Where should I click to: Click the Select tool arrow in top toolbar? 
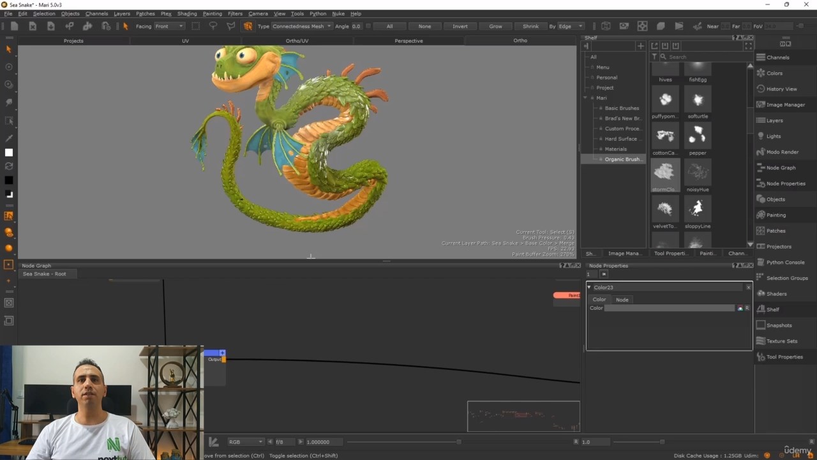(125, 26)
